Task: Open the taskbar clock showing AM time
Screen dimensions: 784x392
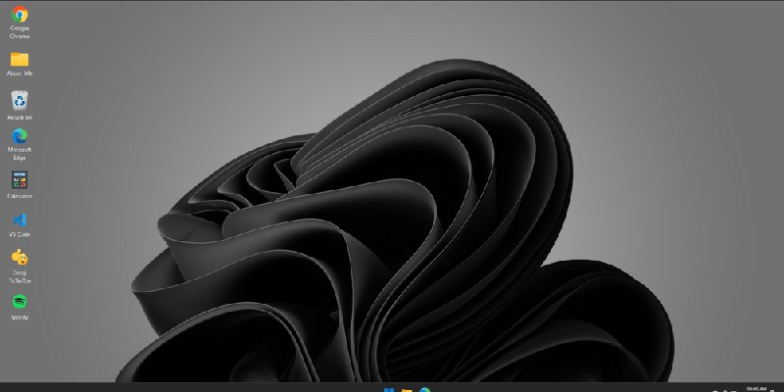Action: coord(756,389)
